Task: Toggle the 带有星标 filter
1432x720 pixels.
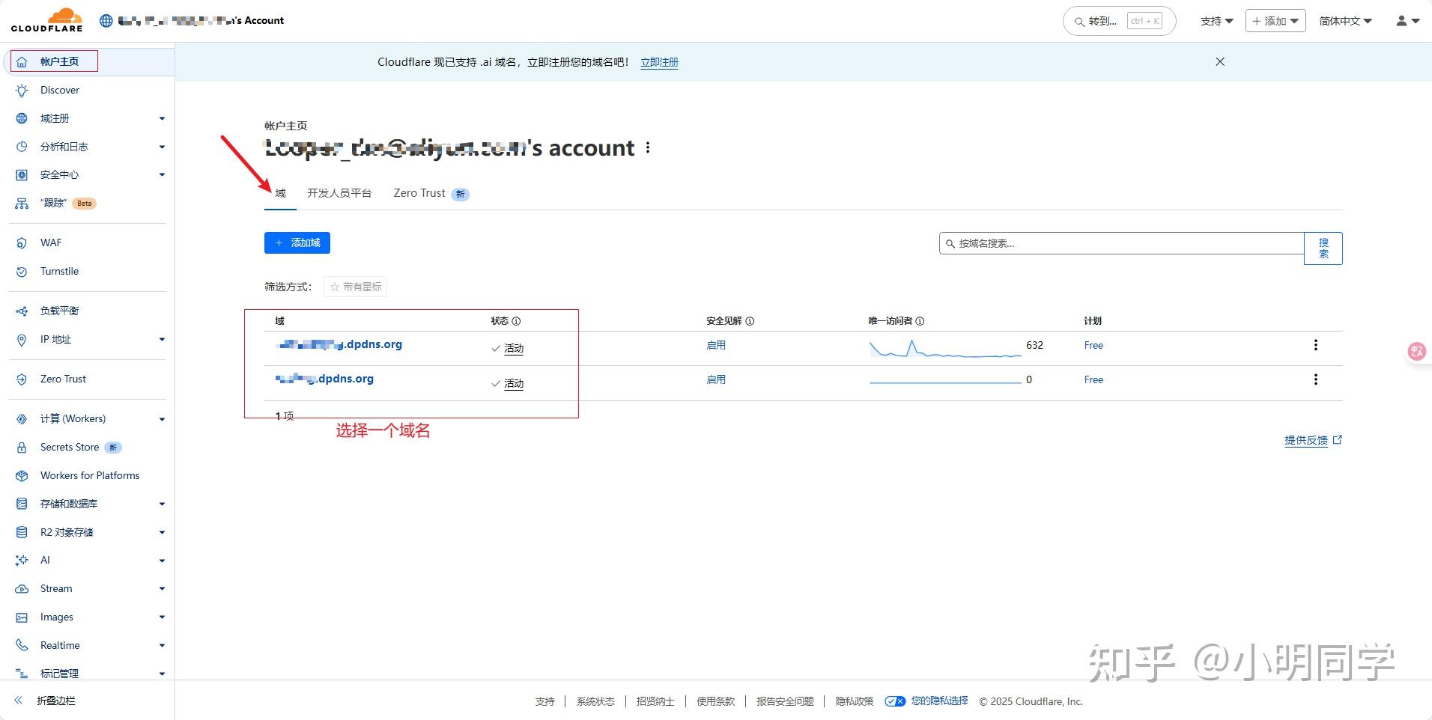Action: click(x=354, y=286)
